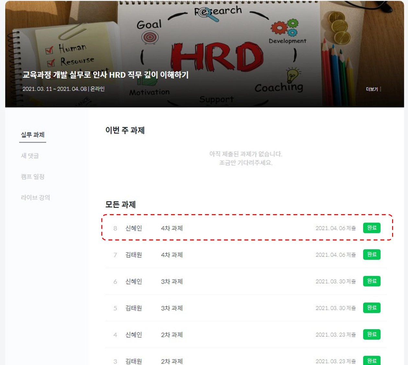Open row 5 김태원 3차 과제
This screenshot has height=365, width=408.
[246, 308]
